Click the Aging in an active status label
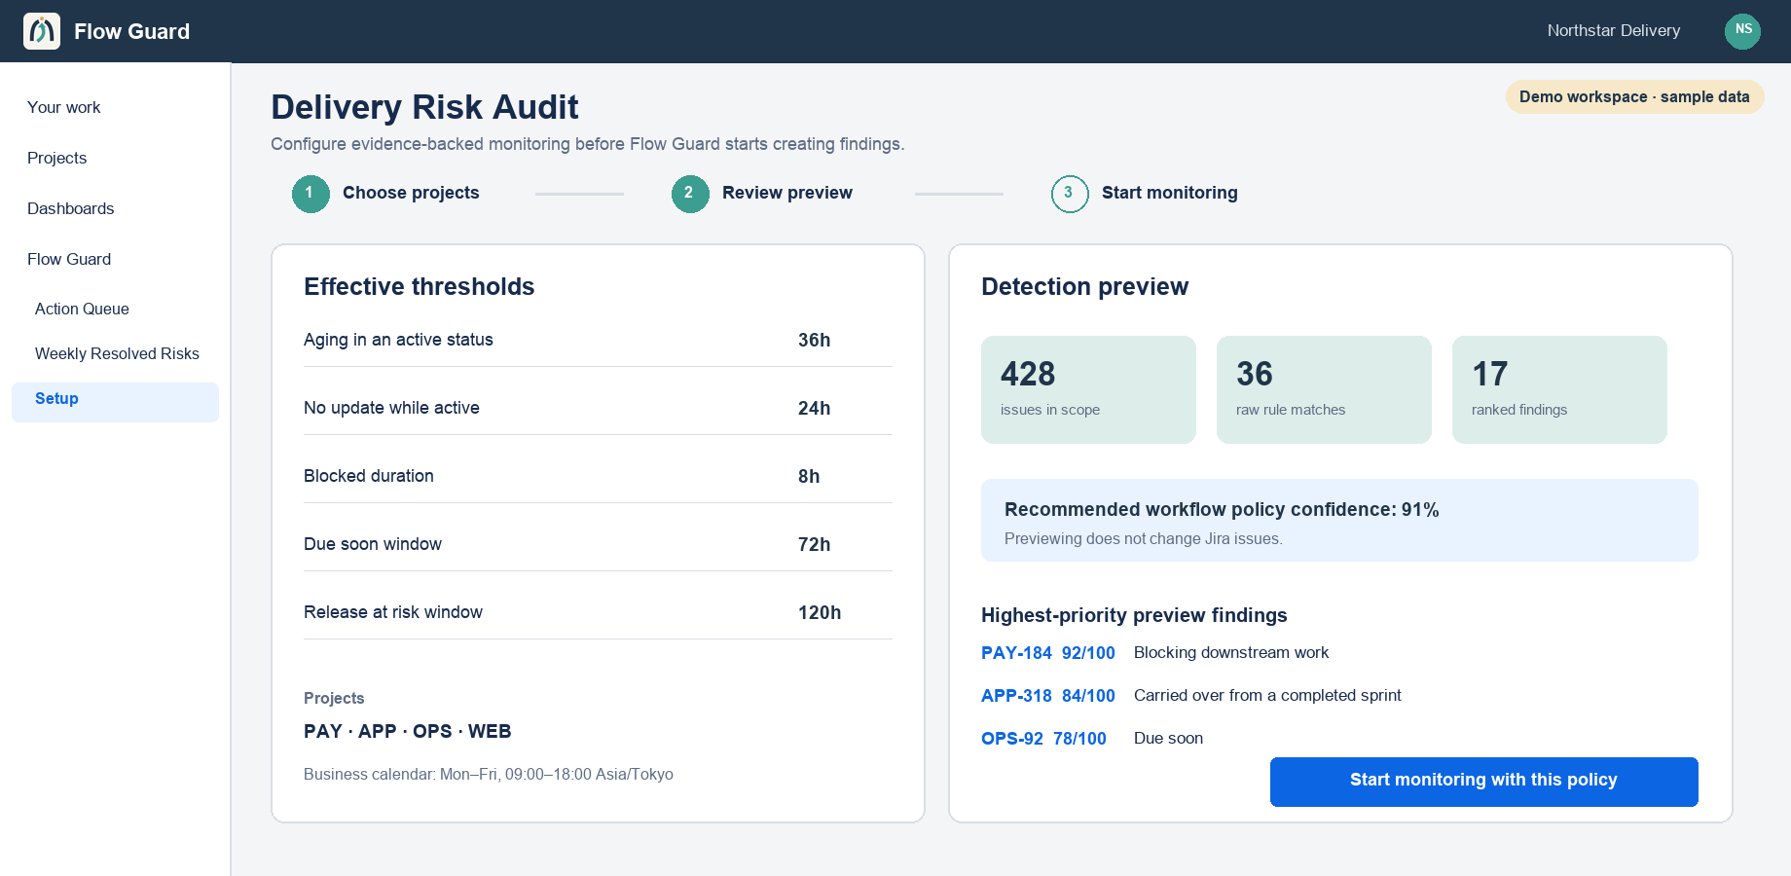The width and height of the screenshot is (1791, 876). [398, 340]
